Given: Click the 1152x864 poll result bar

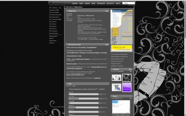Looking at the screenshot, I should pos(83,103).
